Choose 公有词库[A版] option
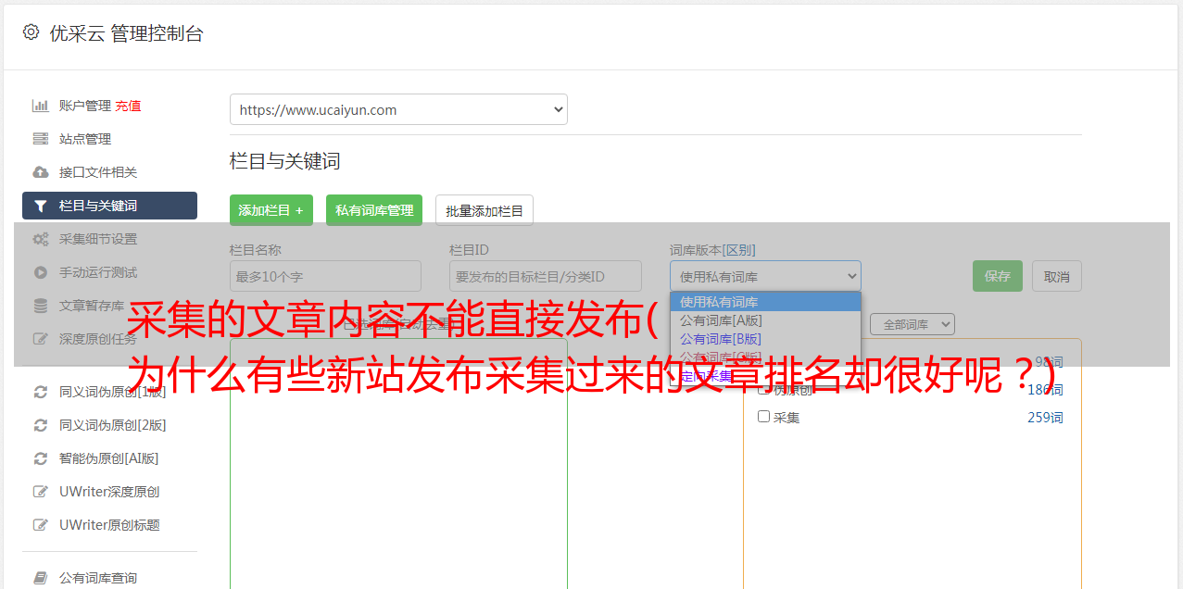 (765, 320)
